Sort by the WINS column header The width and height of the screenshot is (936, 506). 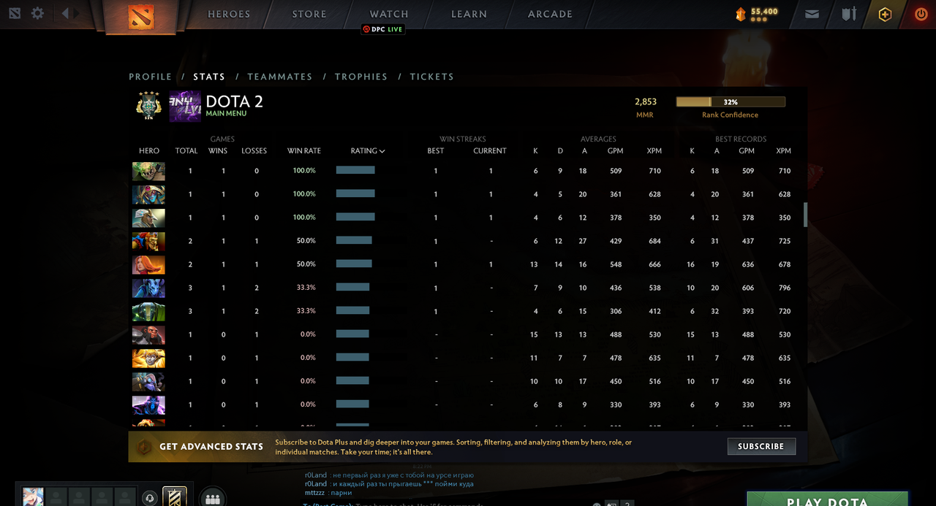pyautogui.click(x=218, y=151)
